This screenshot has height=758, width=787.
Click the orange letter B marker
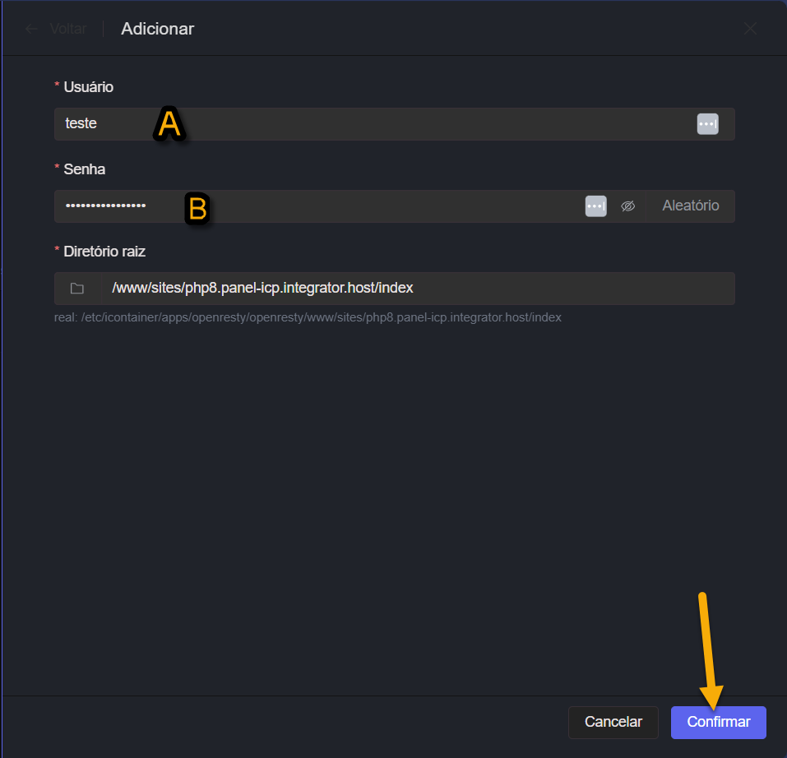197,209
